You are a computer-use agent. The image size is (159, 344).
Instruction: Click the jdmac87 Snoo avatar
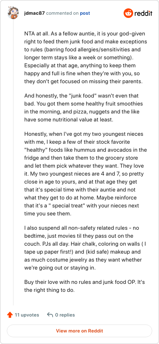click(x=13, y=13)
